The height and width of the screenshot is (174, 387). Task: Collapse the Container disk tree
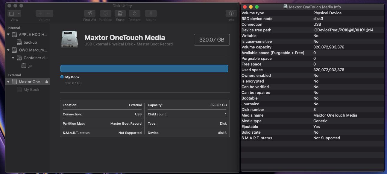point(13,58)
